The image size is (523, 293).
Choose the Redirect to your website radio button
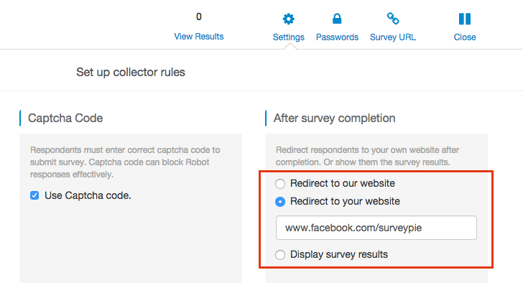pos(280,201)
